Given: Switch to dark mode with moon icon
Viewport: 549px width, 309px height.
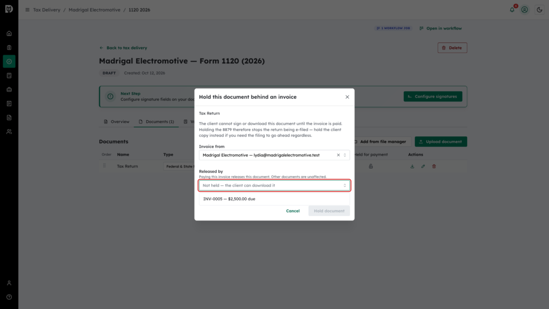Looking at the screenshot, I should pyautogui.click(x=539, y=10).
